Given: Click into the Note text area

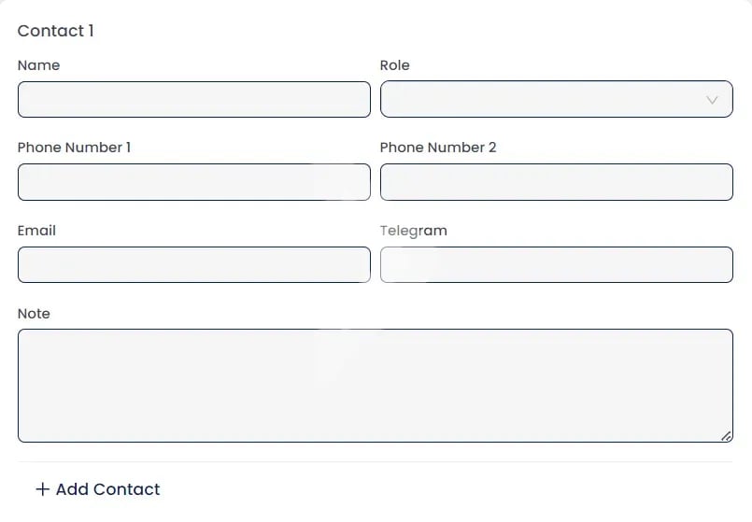Looking at the screenshot, I should coord(374,385).
